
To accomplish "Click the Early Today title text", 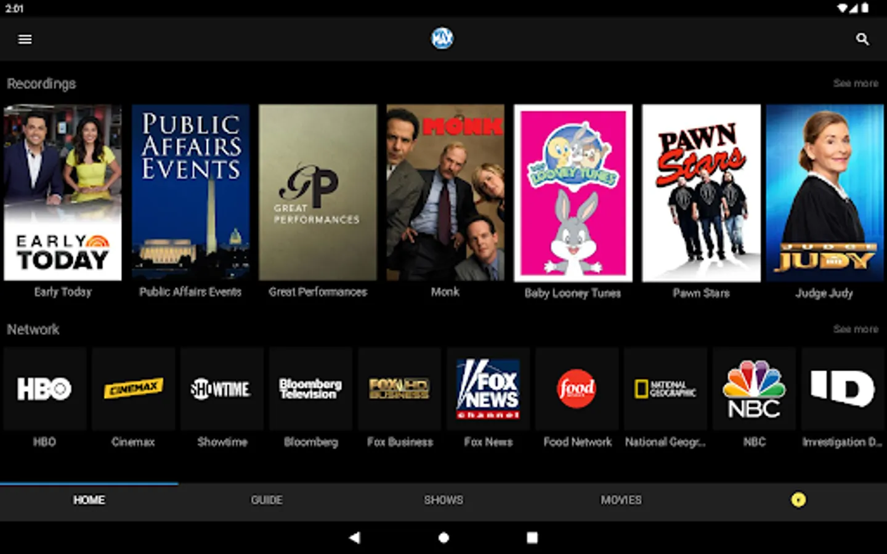I will point(63,292).
